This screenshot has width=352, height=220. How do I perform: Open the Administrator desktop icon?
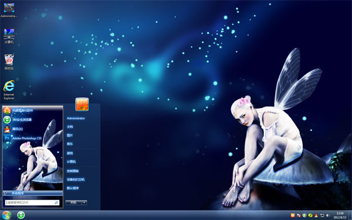point(9,10)
